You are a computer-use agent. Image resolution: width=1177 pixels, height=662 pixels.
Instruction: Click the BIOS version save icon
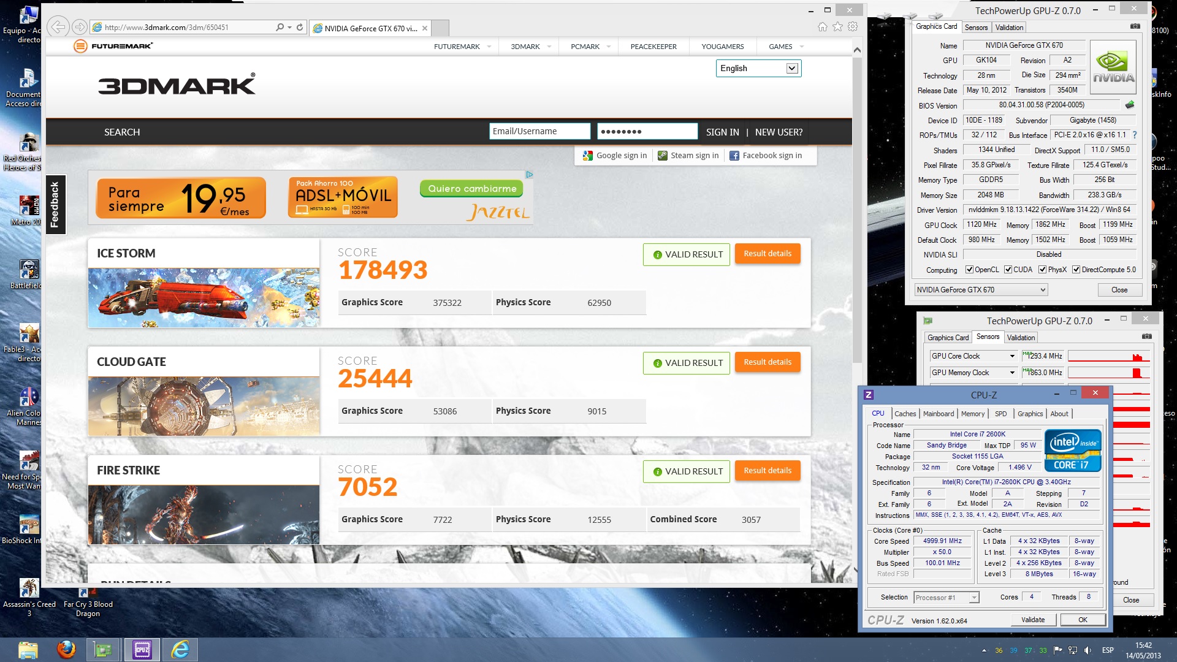[x=1130, y=105]
